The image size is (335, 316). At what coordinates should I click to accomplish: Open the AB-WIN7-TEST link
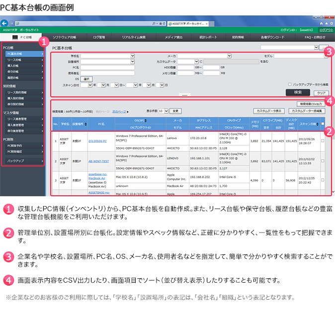[x=98, y=161]
